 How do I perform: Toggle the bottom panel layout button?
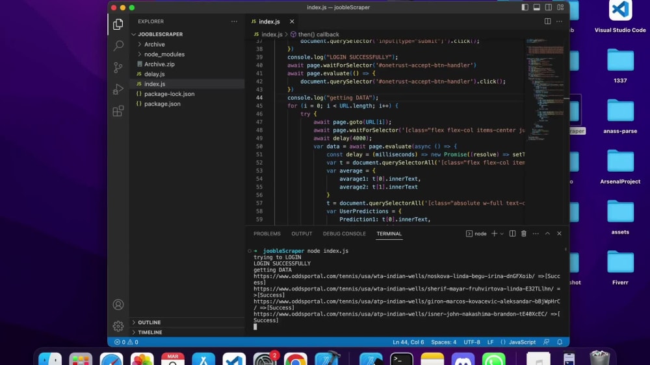[536, 7]
